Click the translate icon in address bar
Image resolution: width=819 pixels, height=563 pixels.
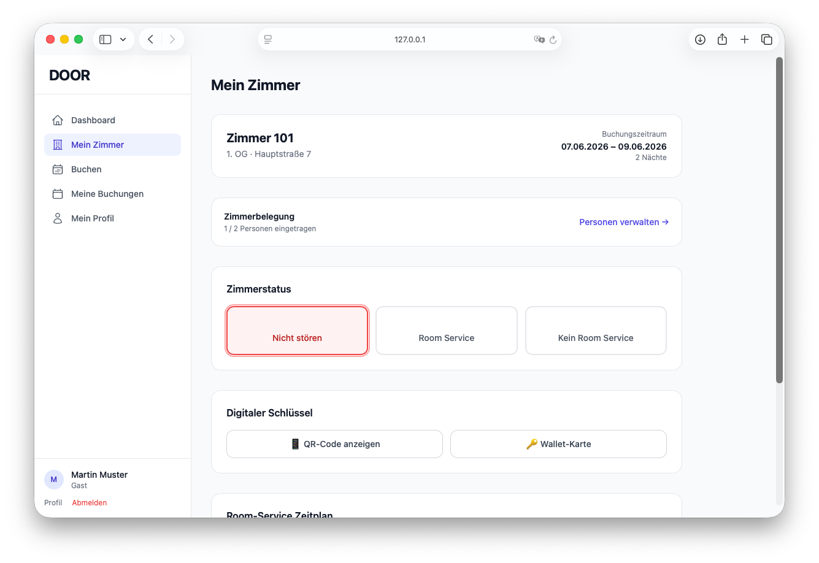click(x=539, y=39)
